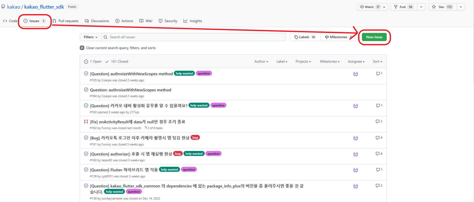Open the Pull requests tab
Image resolution: width=474 pixels, height=202 pixels.
coord(66,21)
